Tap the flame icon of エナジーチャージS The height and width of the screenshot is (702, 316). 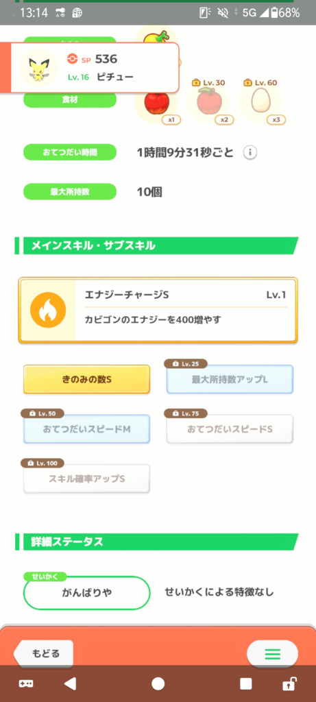(x=48, y=310)
